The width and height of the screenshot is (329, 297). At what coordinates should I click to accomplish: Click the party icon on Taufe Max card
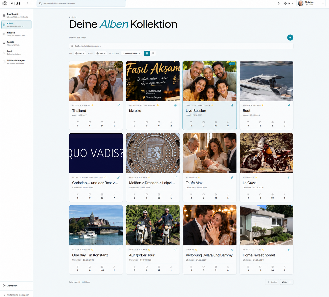click(232, 178)
